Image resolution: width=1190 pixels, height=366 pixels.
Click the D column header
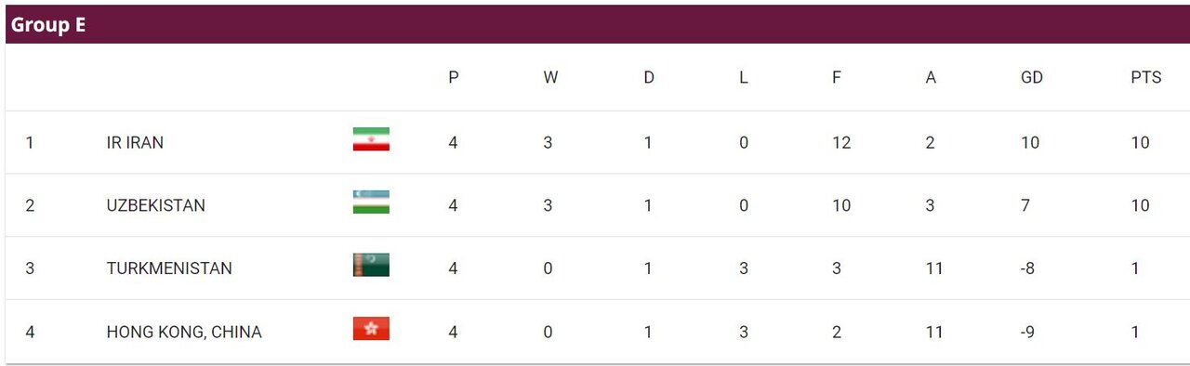[x=649, y=78]
